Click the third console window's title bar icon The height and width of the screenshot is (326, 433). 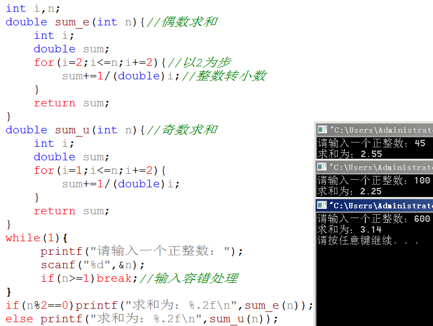click(x=322, y=205)
